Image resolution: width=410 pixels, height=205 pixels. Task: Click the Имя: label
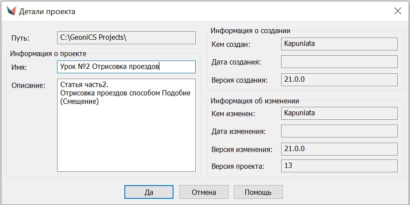(19, 67)
